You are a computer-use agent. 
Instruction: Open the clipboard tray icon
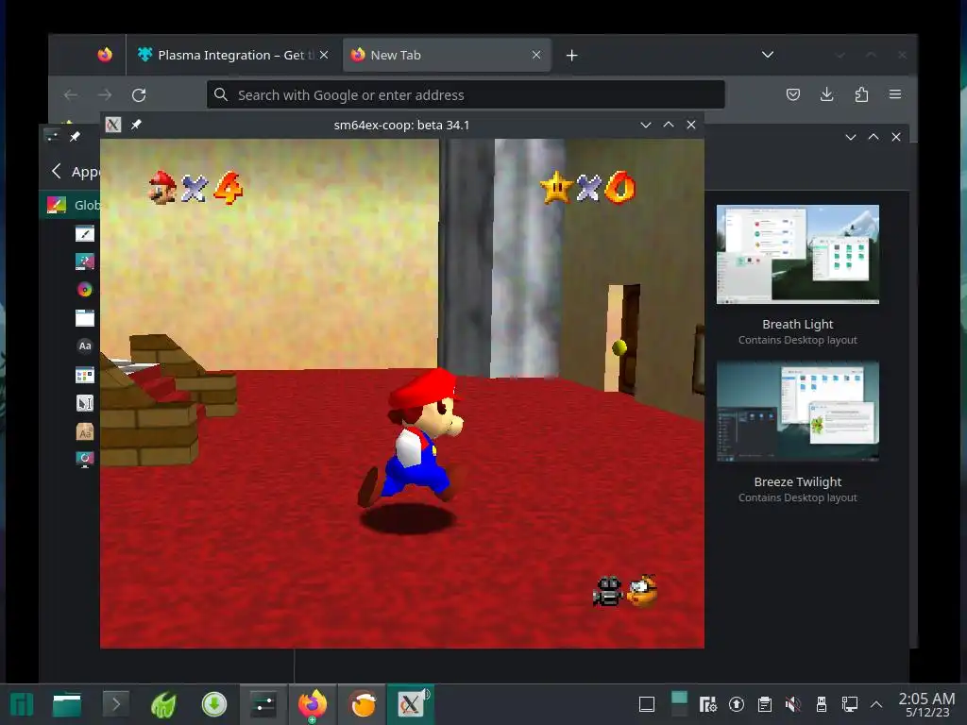pyautogui.click(x=765, y=704)
